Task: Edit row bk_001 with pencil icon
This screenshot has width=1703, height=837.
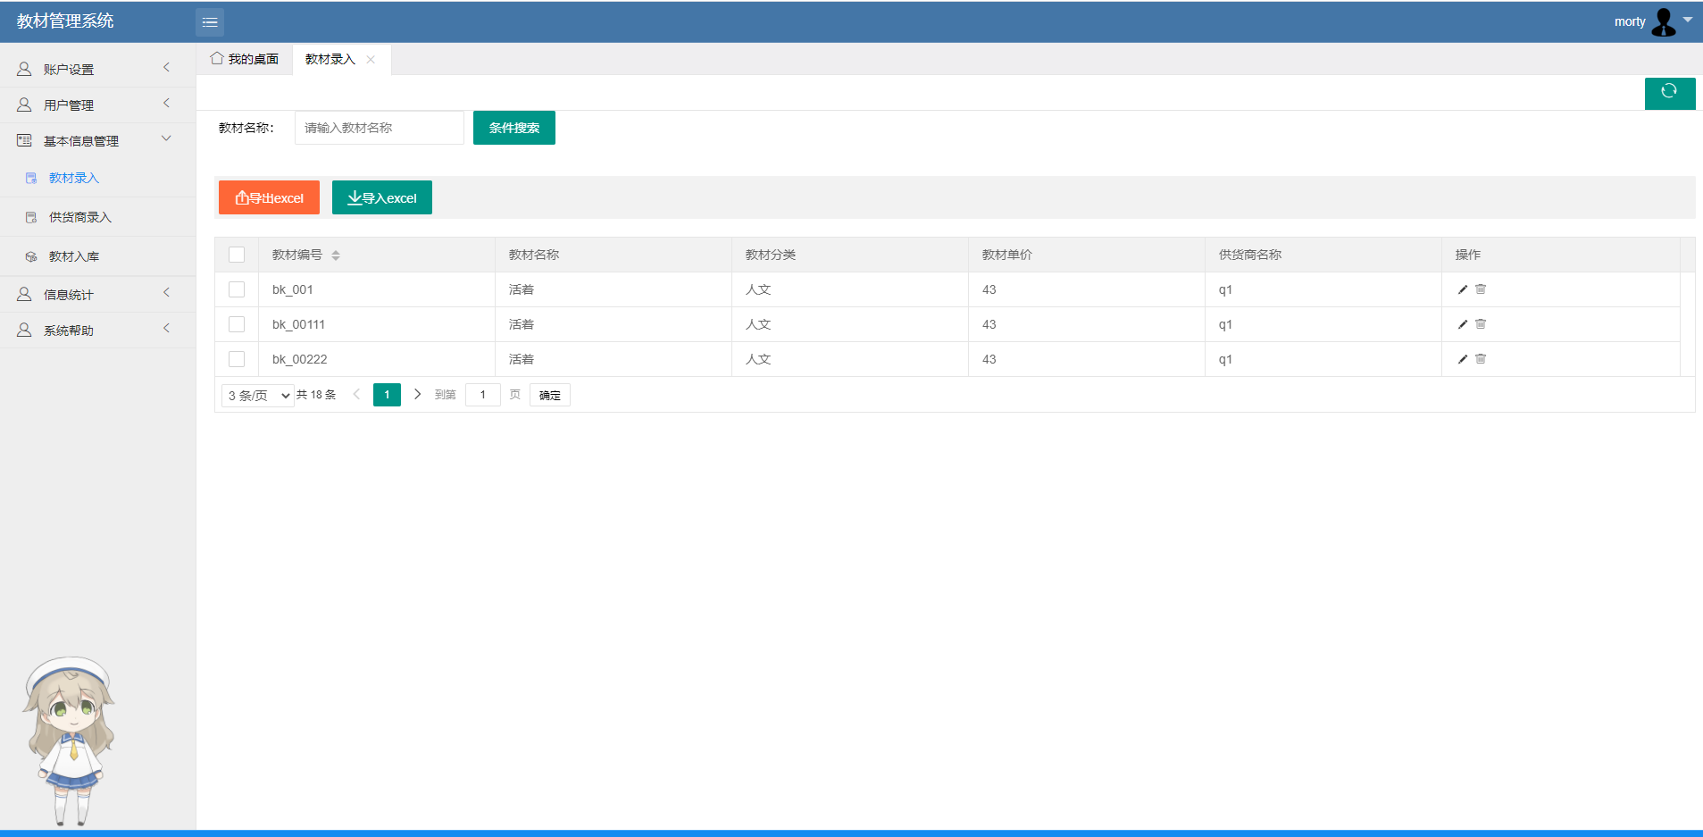Action: coord(1463,289)
